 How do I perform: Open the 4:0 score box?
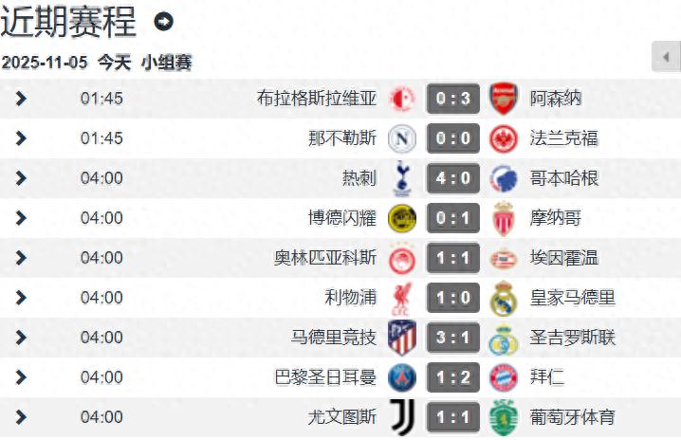[x=452, y=178]
